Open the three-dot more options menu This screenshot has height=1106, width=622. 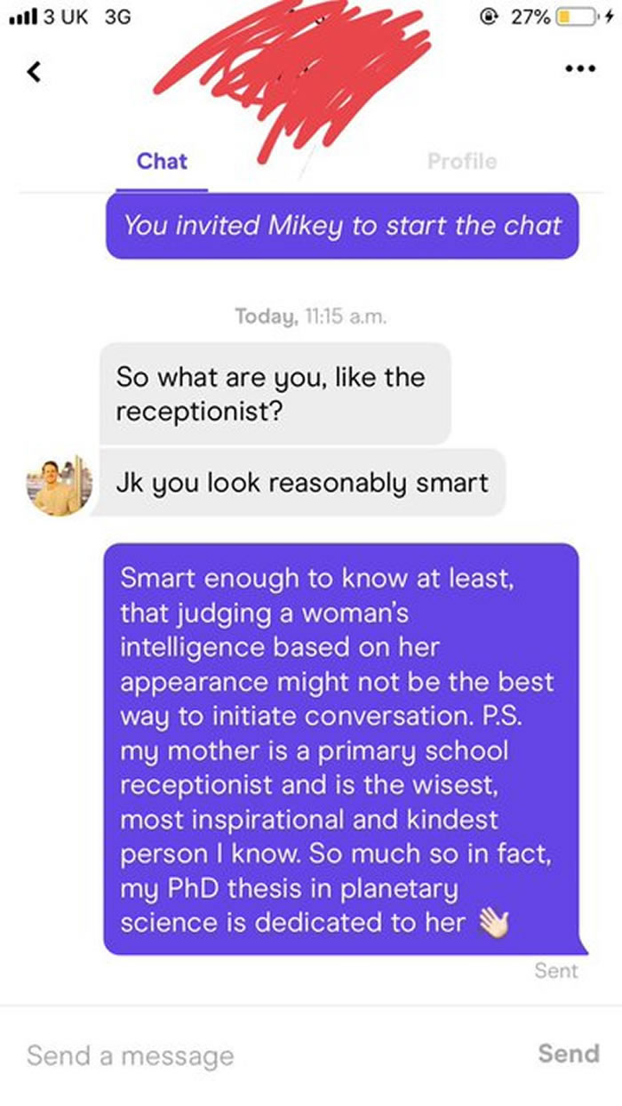coord(582,69)
